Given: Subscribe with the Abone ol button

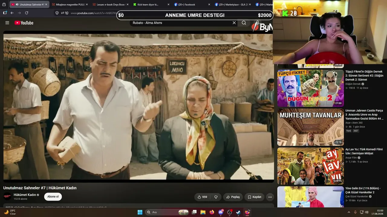Looking at the screenshot, I should click(53, 197).
